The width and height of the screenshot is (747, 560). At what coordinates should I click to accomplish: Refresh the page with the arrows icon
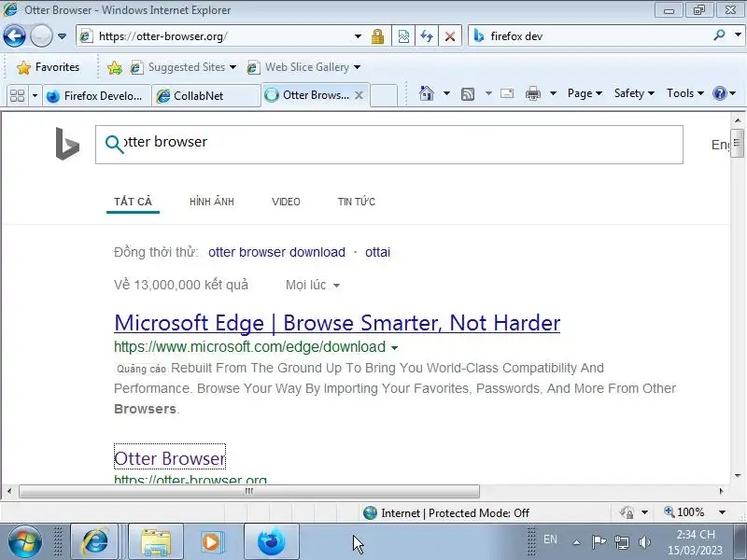[x=427, y=36]
